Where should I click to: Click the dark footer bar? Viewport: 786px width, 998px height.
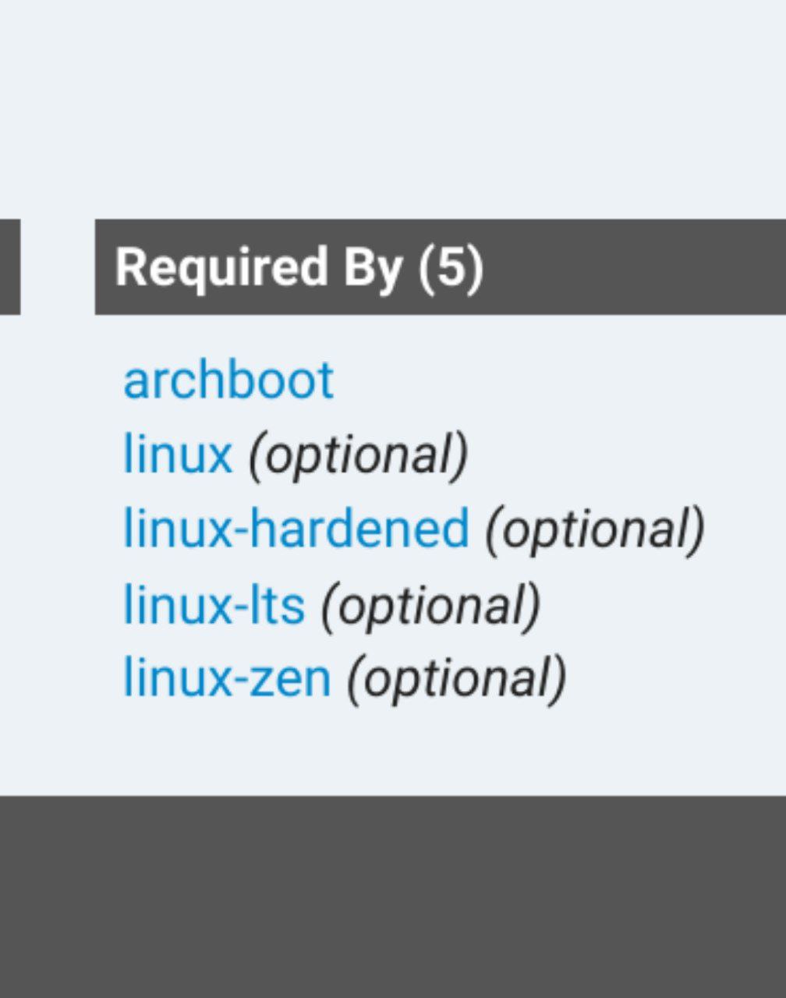393,897
